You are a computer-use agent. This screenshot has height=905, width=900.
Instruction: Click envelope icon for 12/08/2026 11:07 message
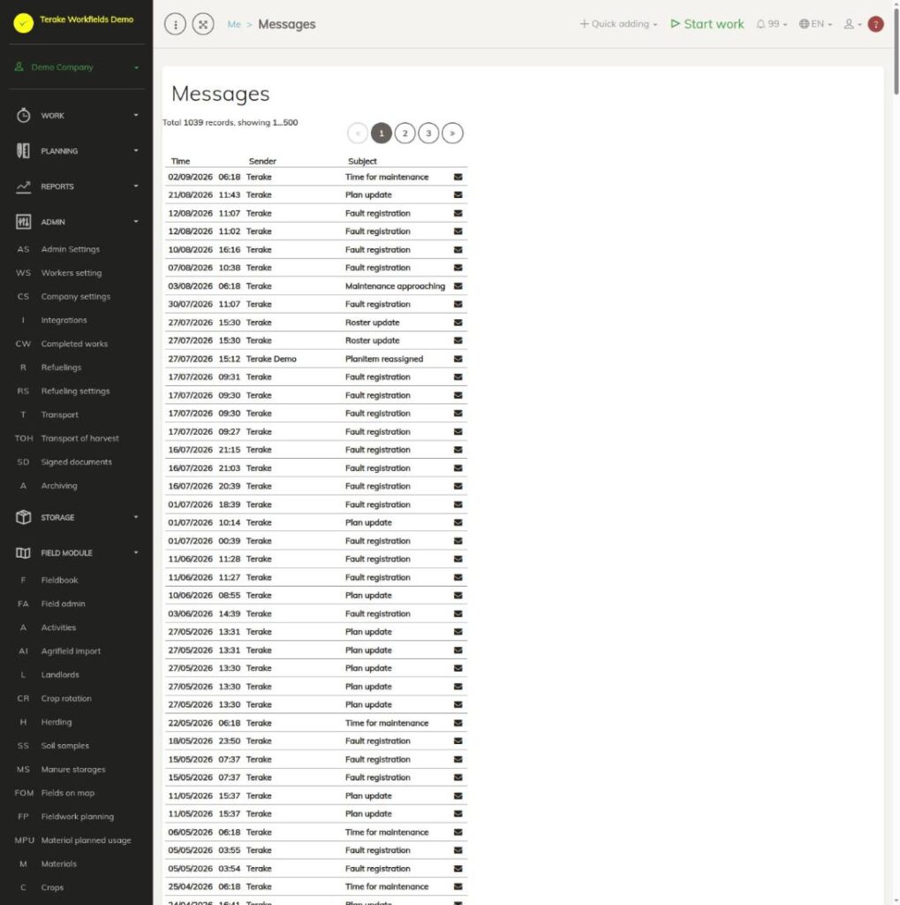(x=458, y=213)
